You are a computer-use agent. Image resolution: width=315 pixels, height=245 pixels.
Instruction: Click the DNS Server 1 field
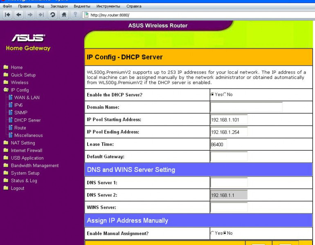coord(229,183)
